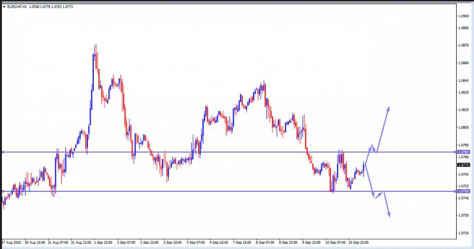Select the 1.0784 horizontal line price tag
Screen dimensions: 474x249
[463, 152]
